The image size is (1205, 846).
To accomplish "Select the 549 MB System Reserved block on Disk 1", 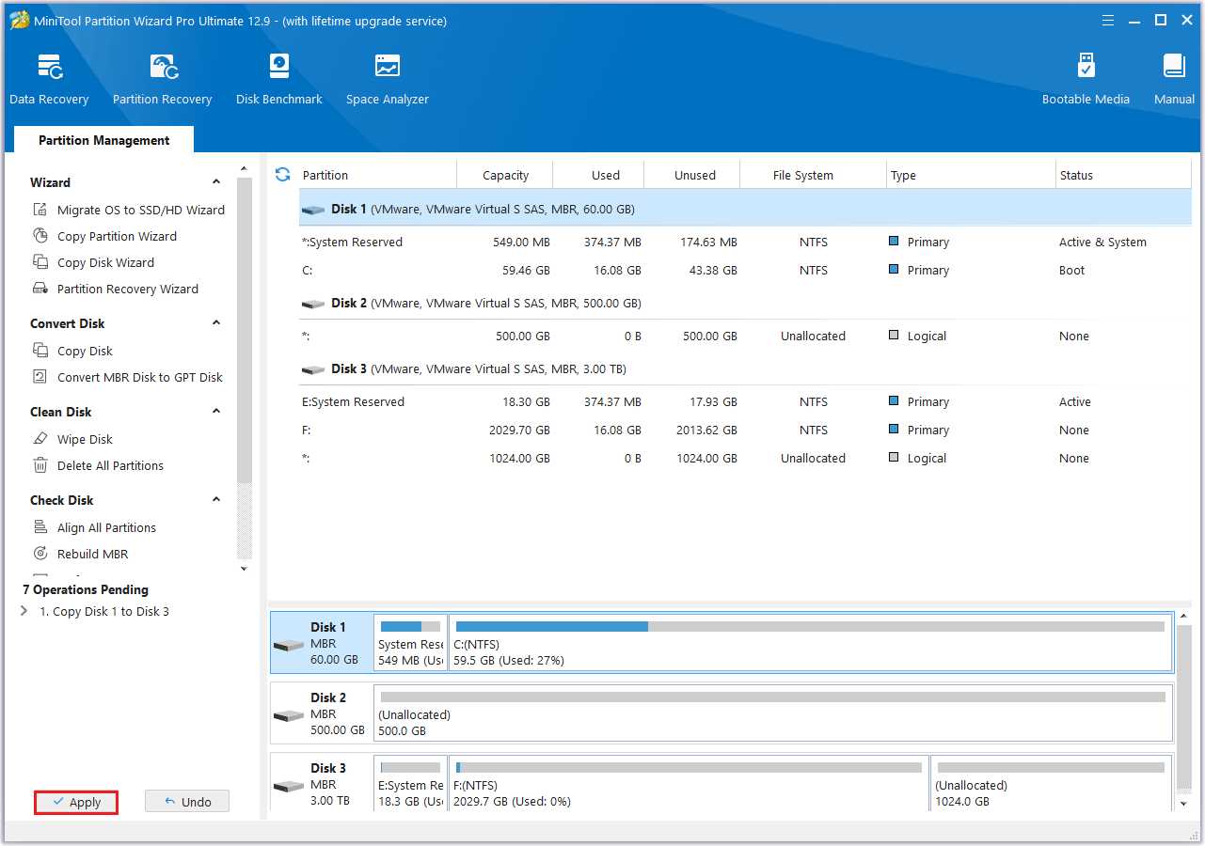I will tap(410, 643).
